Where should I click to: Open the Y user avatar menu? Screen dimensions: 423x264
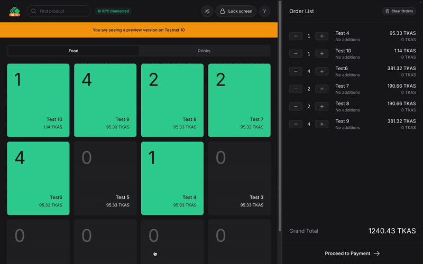pos(264,11)
